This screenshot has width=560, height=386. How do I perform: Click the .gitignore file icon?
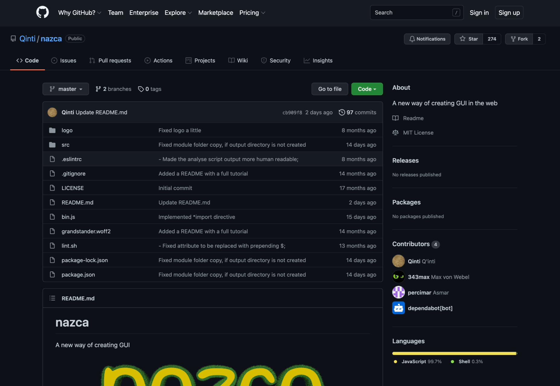pyautogui.click(x=52, y=174)
